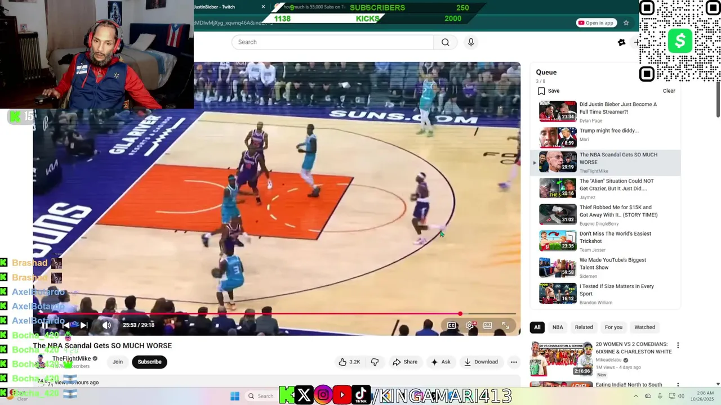Open the Windows Start menu
This screenshot has width=721, height=405.
coord(235,396)
